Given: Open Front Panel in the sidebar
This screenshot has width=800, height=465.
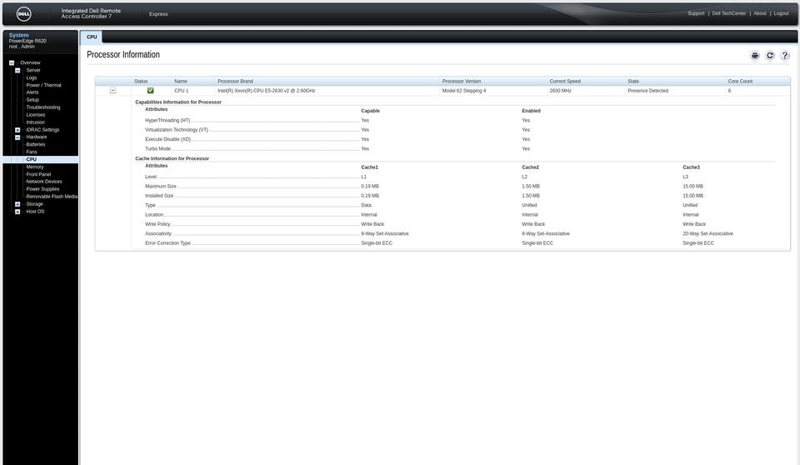Looking at the screenshot, I should point(38,174).
